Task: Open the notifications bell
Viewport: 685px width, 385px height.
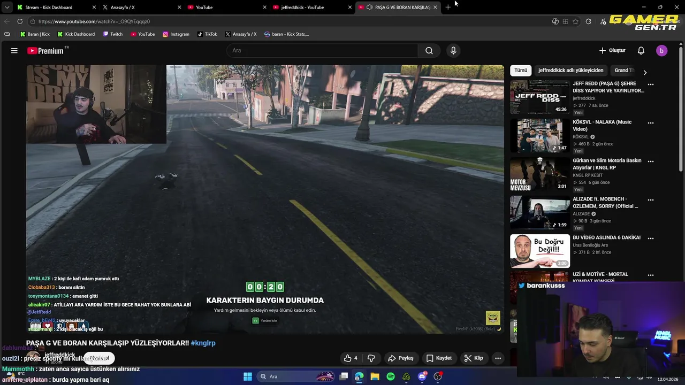Action: point(641,51)
